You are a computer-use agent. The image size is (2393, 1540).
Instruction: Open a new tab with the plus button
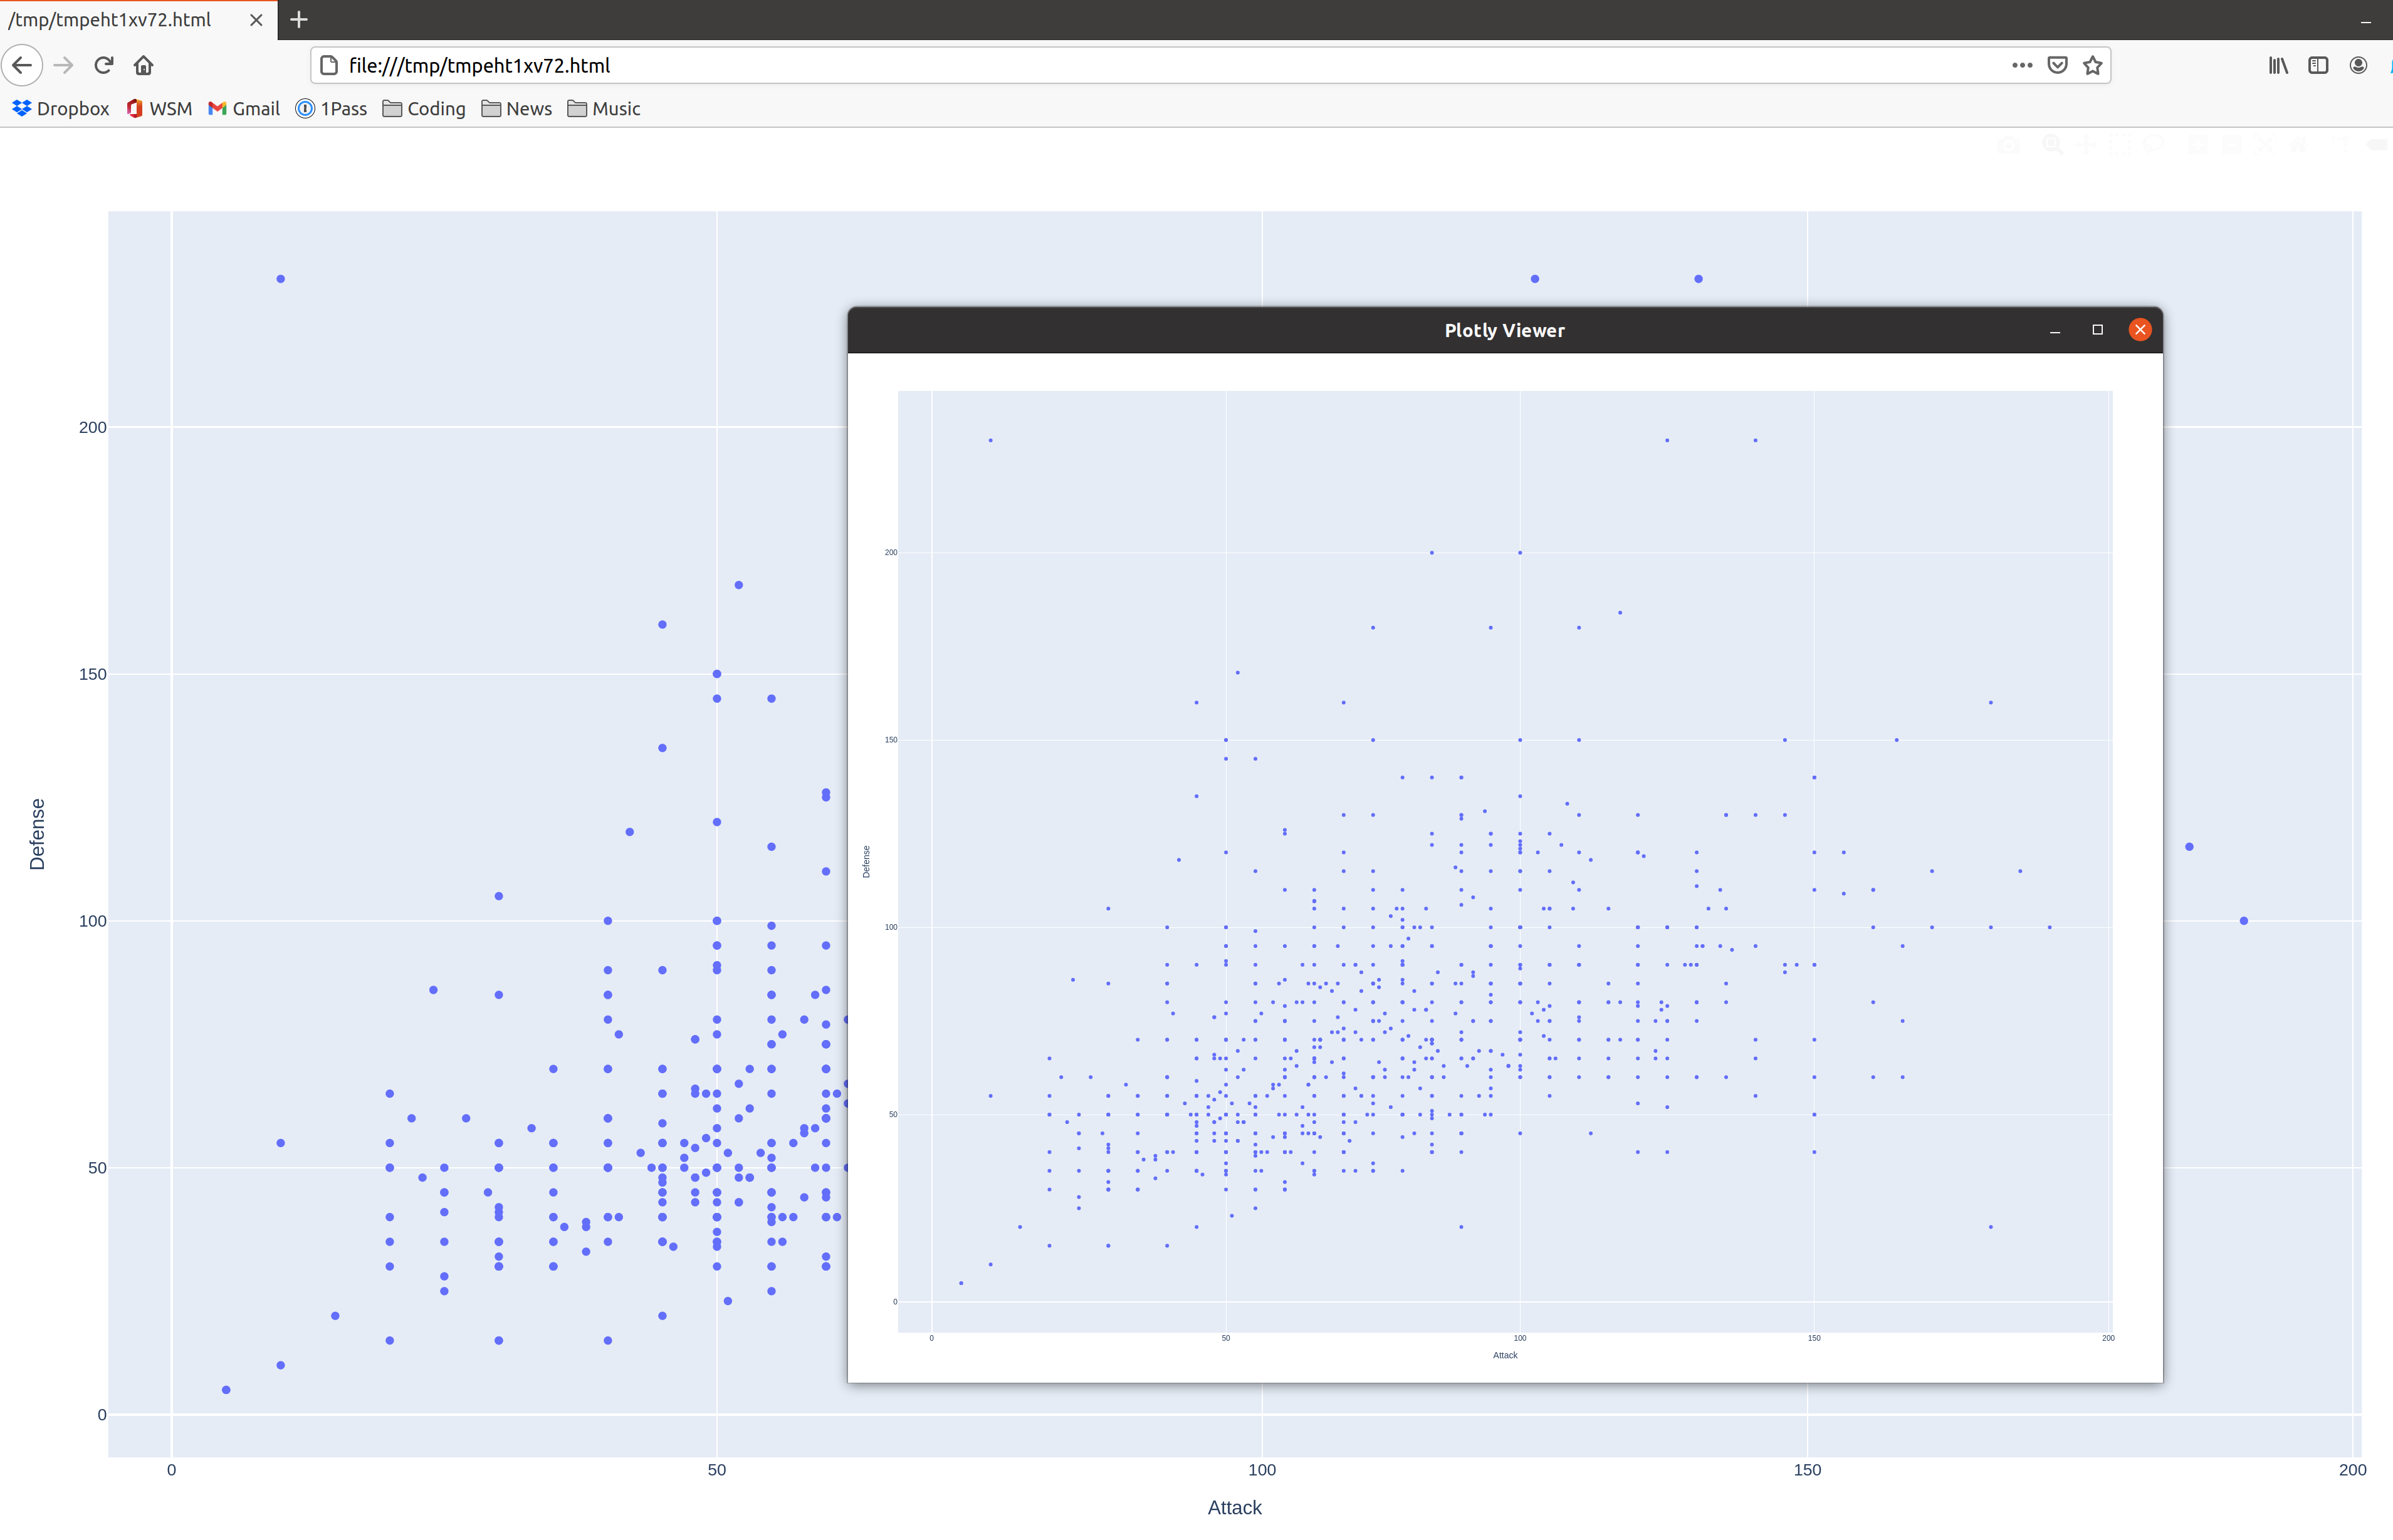pos(298,19)
